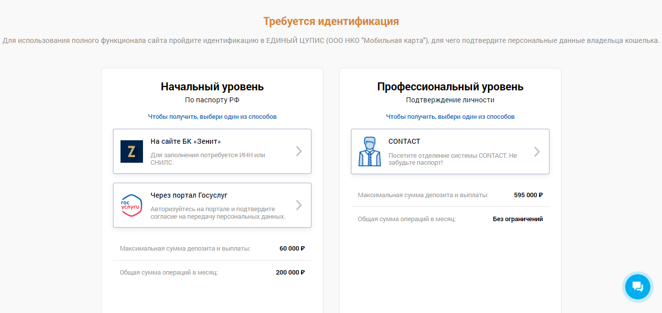The image size is (662, 313).
Task: Click the 'Профессиональный уровень' title
Action: [450, 87]
